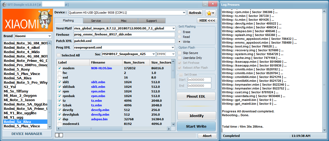Viewport: 329px width, 141px height.
Task: Tick the Selected All checkbox
Action: [59, 55]
